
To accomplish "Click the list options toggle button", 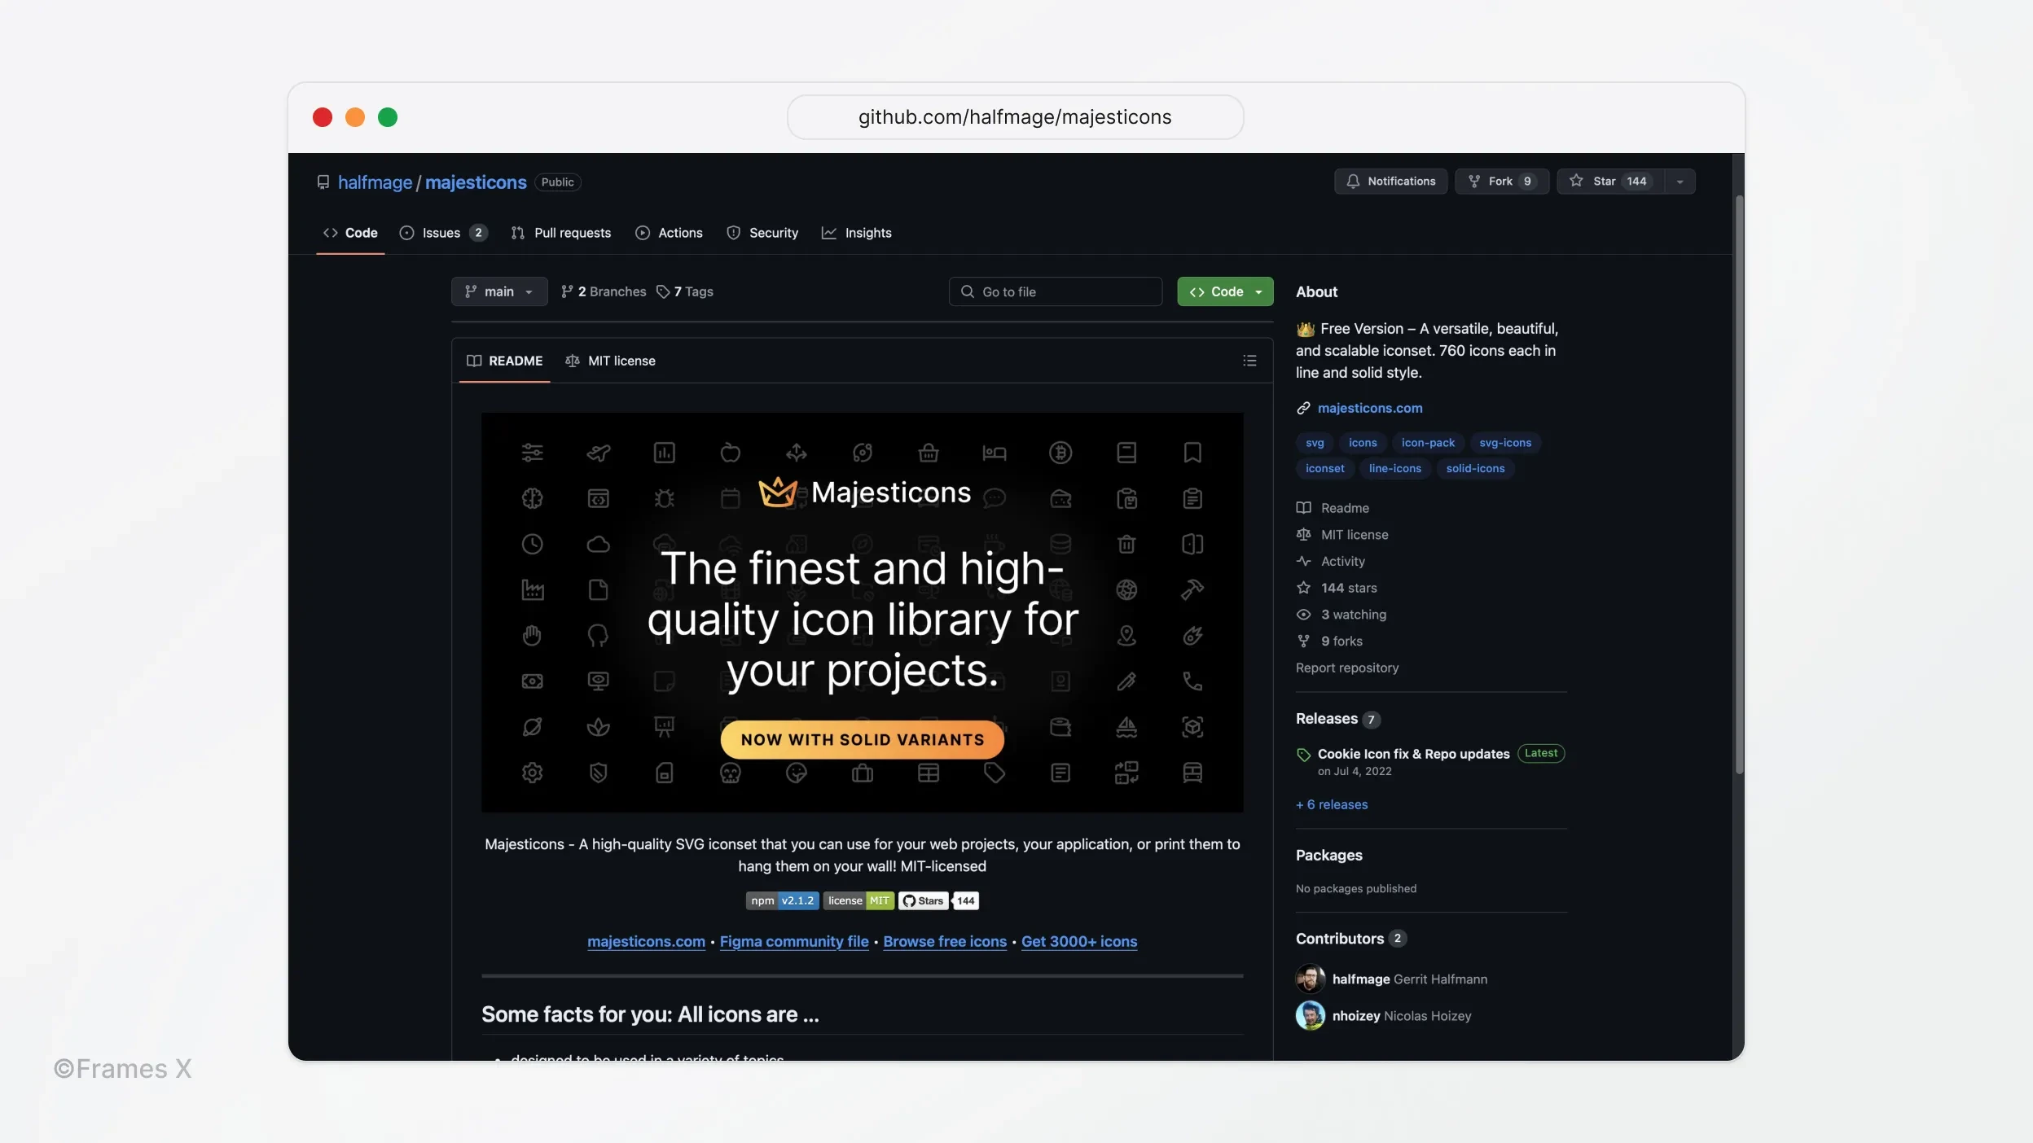I will (1249, 361).
